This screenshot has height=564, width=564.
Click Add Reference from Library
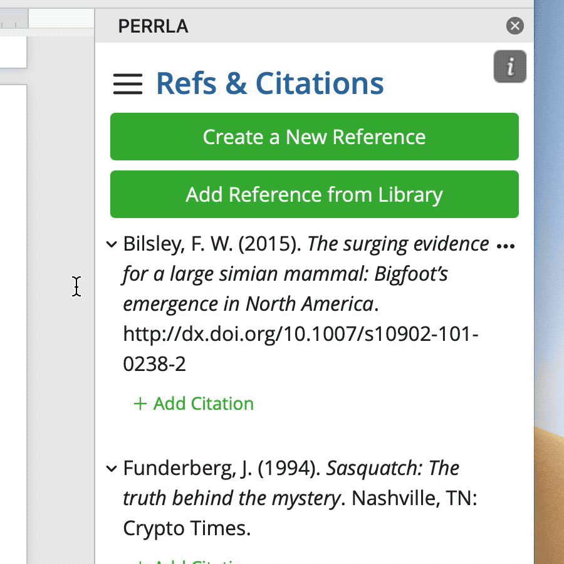click(314, 194)
